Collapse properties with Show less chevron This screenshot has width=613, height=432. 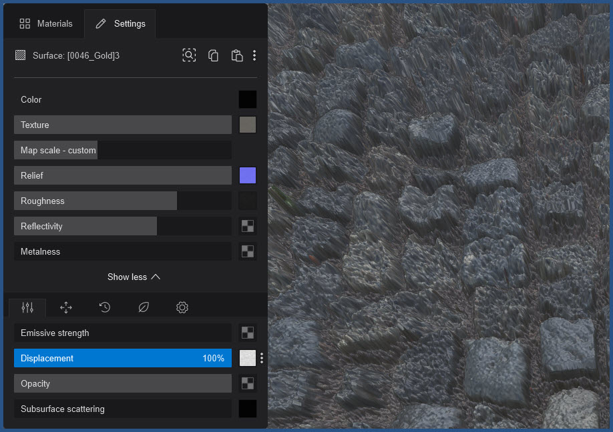[134, 277]
